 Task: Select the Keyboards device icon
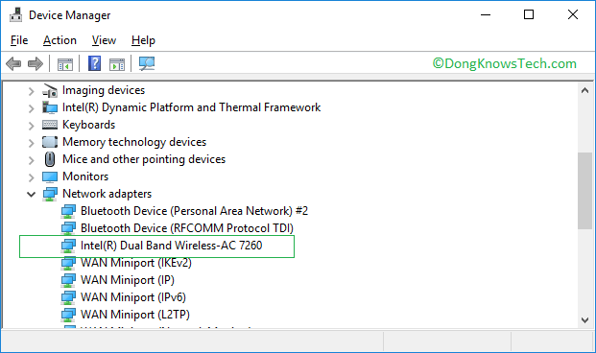click(x=50, y=125)
